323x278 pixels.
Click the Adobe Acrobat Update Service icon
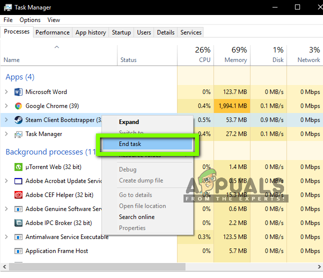(x=18, y=181)
